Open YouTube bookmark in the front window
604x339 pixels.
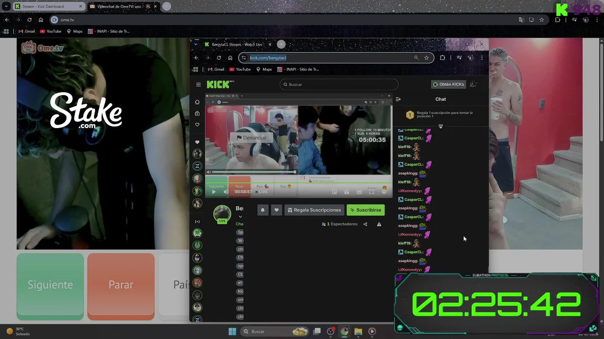(240, 69)
